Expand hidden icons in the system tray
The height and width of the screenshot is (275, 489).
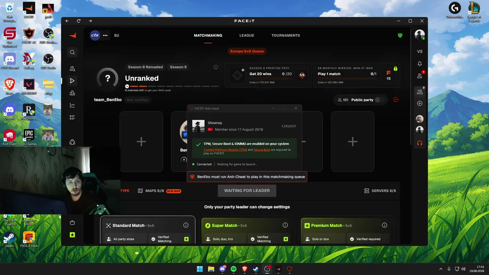tap(441, 269)
